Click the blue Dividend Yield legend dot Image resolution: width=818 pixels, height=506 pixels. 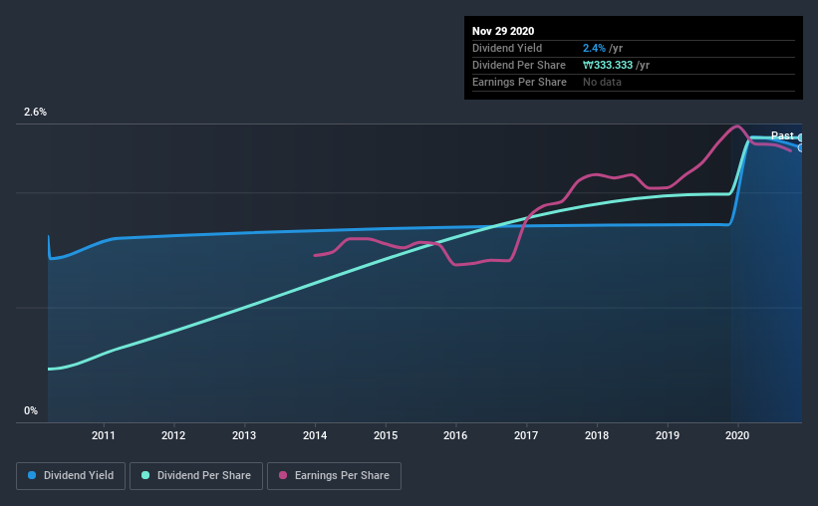click(32, 475)
